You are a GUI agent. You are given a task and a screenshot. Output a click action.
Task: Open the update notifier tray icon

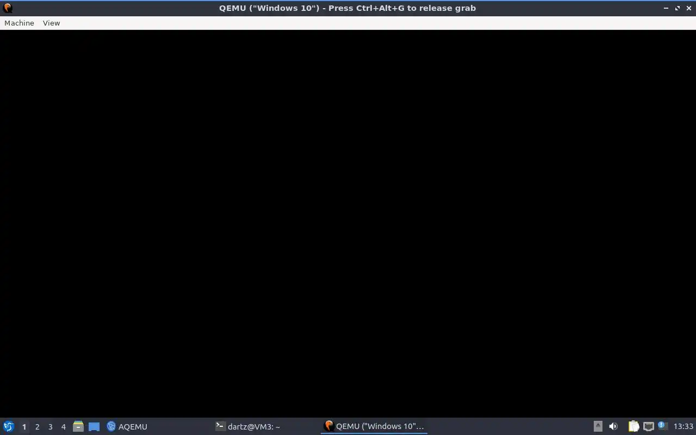(662, 426)
